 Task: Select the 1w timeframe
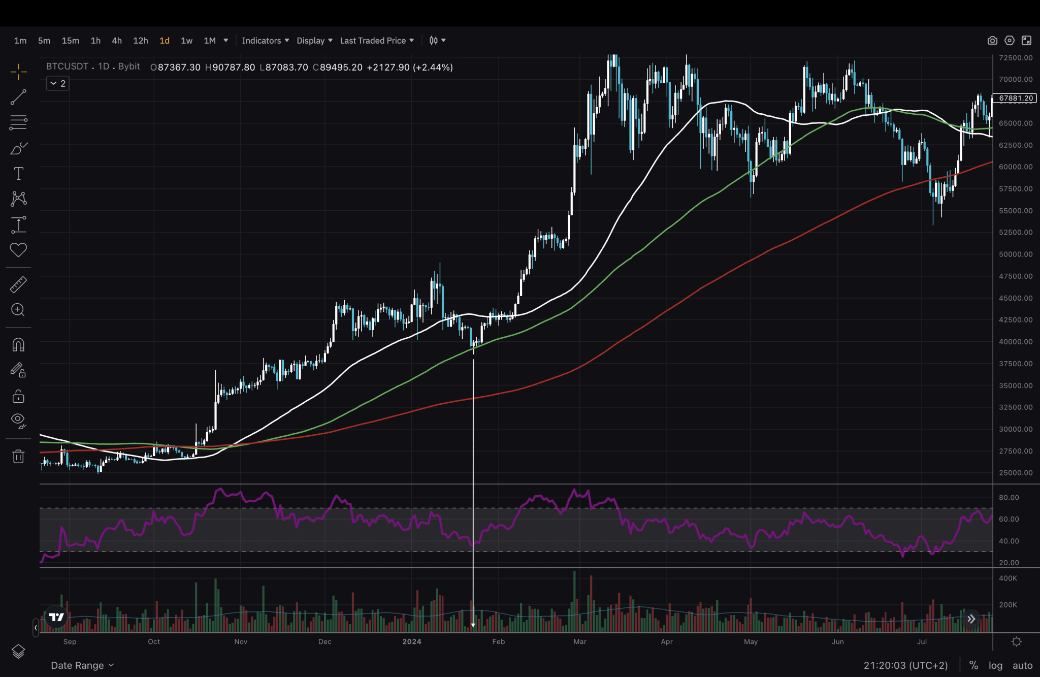(186, 41)
